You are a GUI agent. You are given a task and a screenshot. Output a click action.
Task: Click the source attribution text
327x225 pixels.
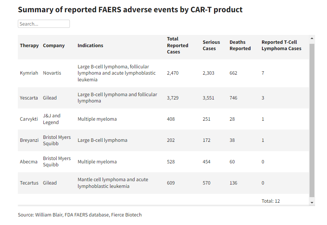80,215
